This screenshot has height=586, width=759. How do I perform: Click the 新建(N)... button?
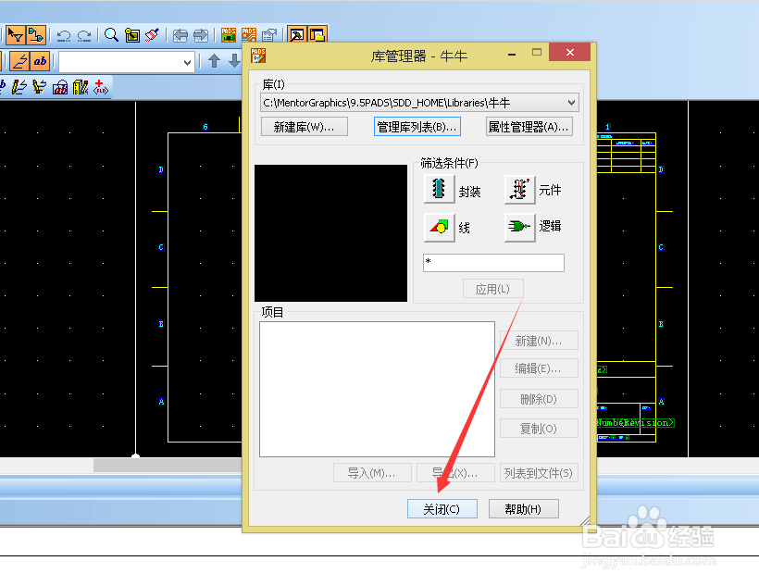539,341
